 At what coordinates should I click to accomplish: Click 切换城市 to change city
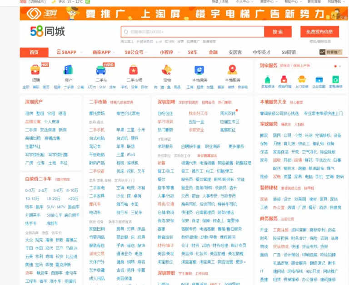[37, 1]
